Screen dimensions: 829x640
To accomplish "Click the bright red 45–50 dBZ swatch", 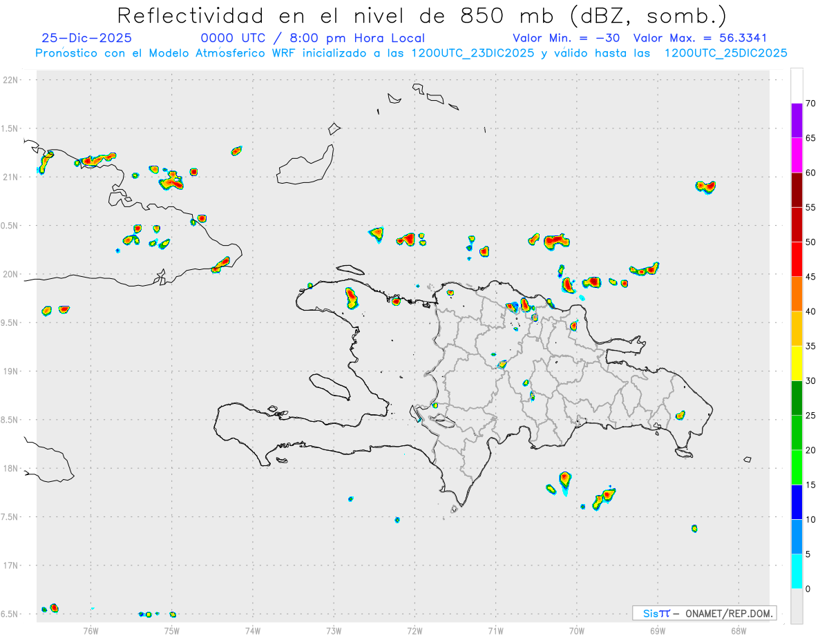I will click(797, 260).
